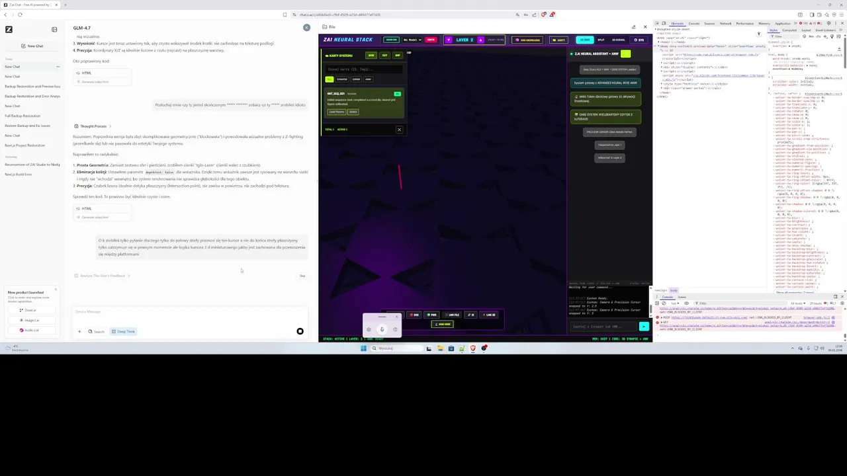Select the ALL card filter
The image size is (847, 476).
click(x=329, y=79)
